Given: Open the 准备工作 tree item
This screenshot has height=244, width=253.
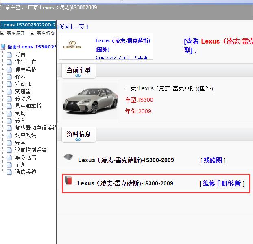Looking at the screenshot, I should [26, 62].
